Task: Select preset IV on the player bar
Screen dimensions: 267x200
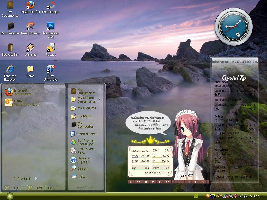Action: pos(203,182)
